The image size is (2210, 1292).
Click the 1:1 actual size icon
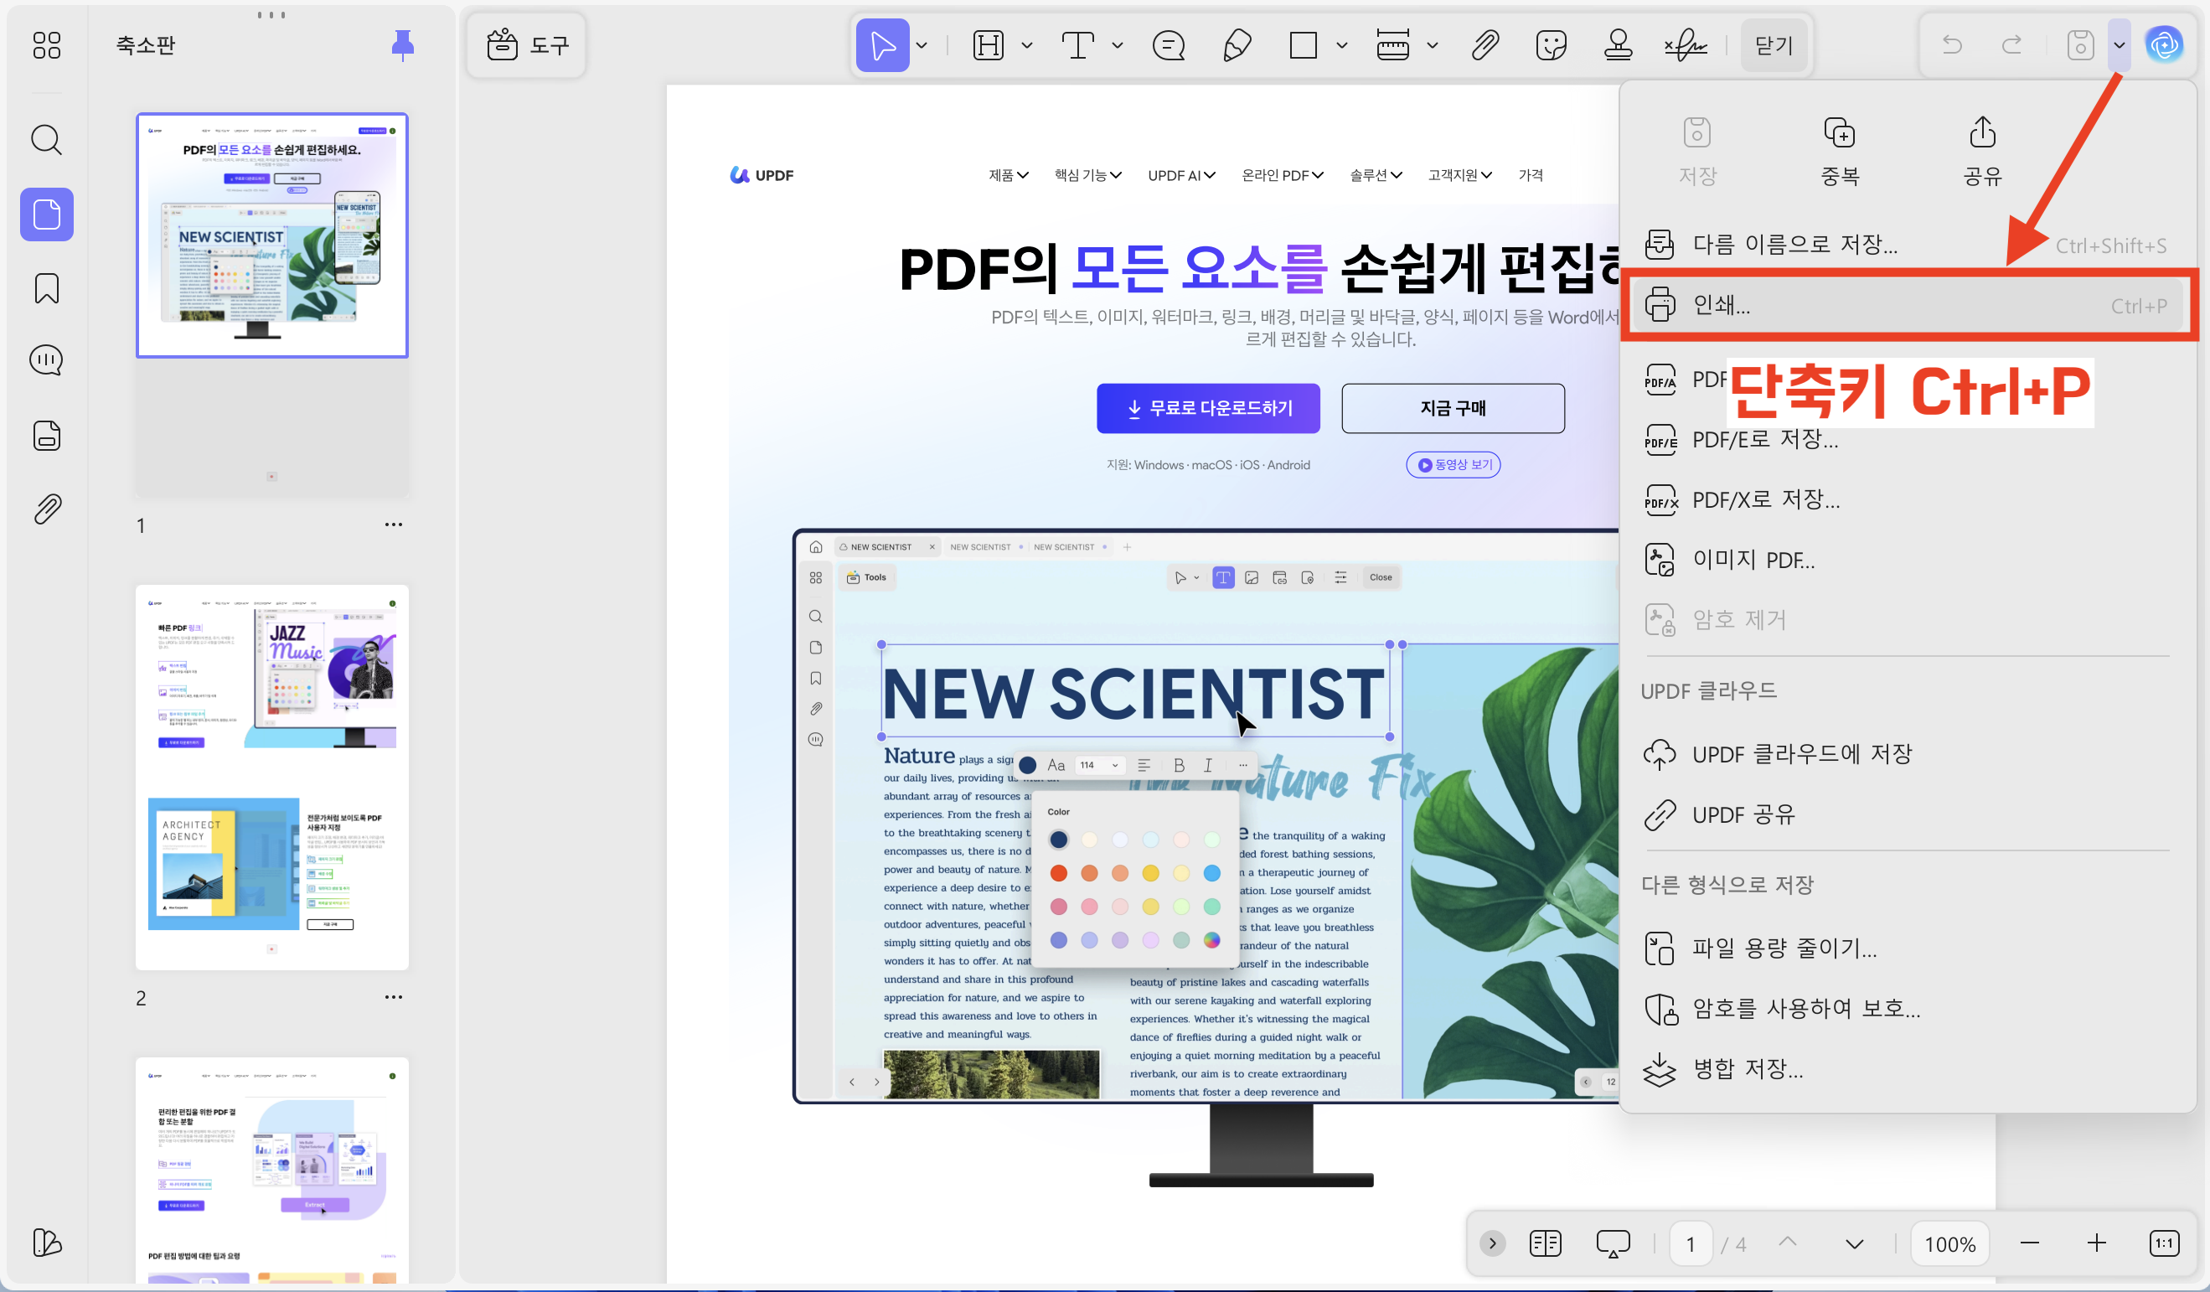point(2165,1243)
